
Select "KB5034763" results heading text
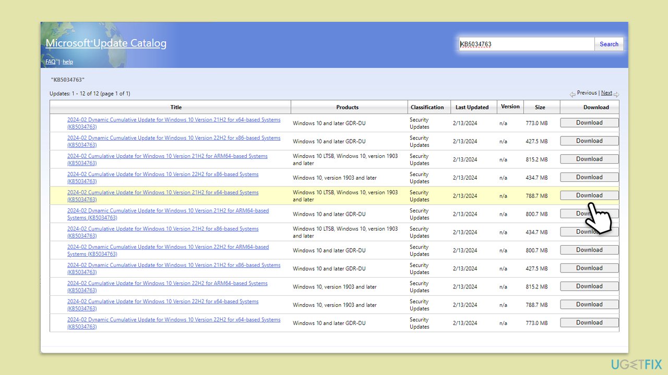pos(68,80)
